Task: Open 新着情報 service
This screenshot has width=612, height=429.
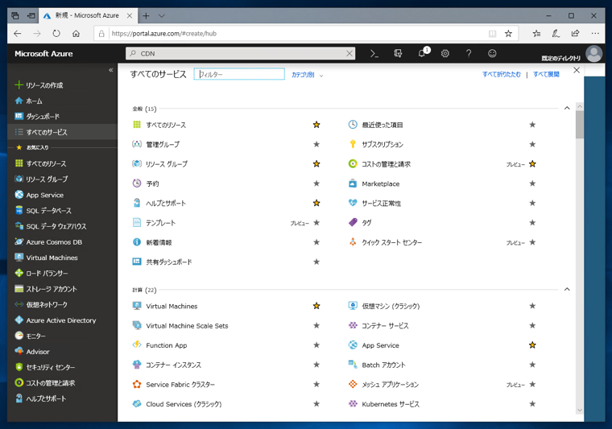Action: click(159, 242)
